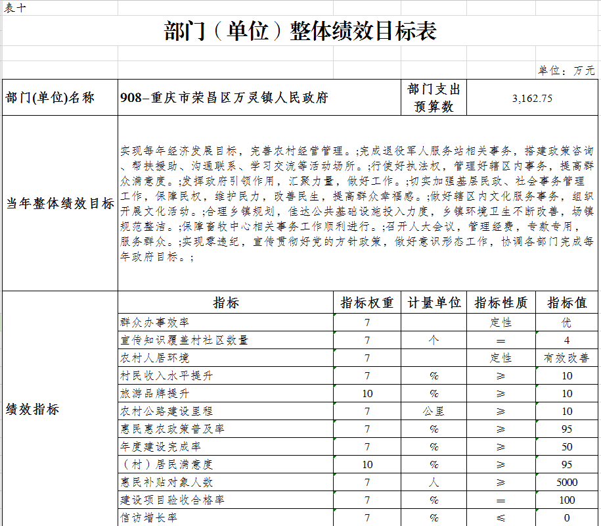The height and width of the screenshot is (526, 601).
Task: Click the ≥ symbol in 旅游品牌提升 row
Action: (x=501, y=394)
